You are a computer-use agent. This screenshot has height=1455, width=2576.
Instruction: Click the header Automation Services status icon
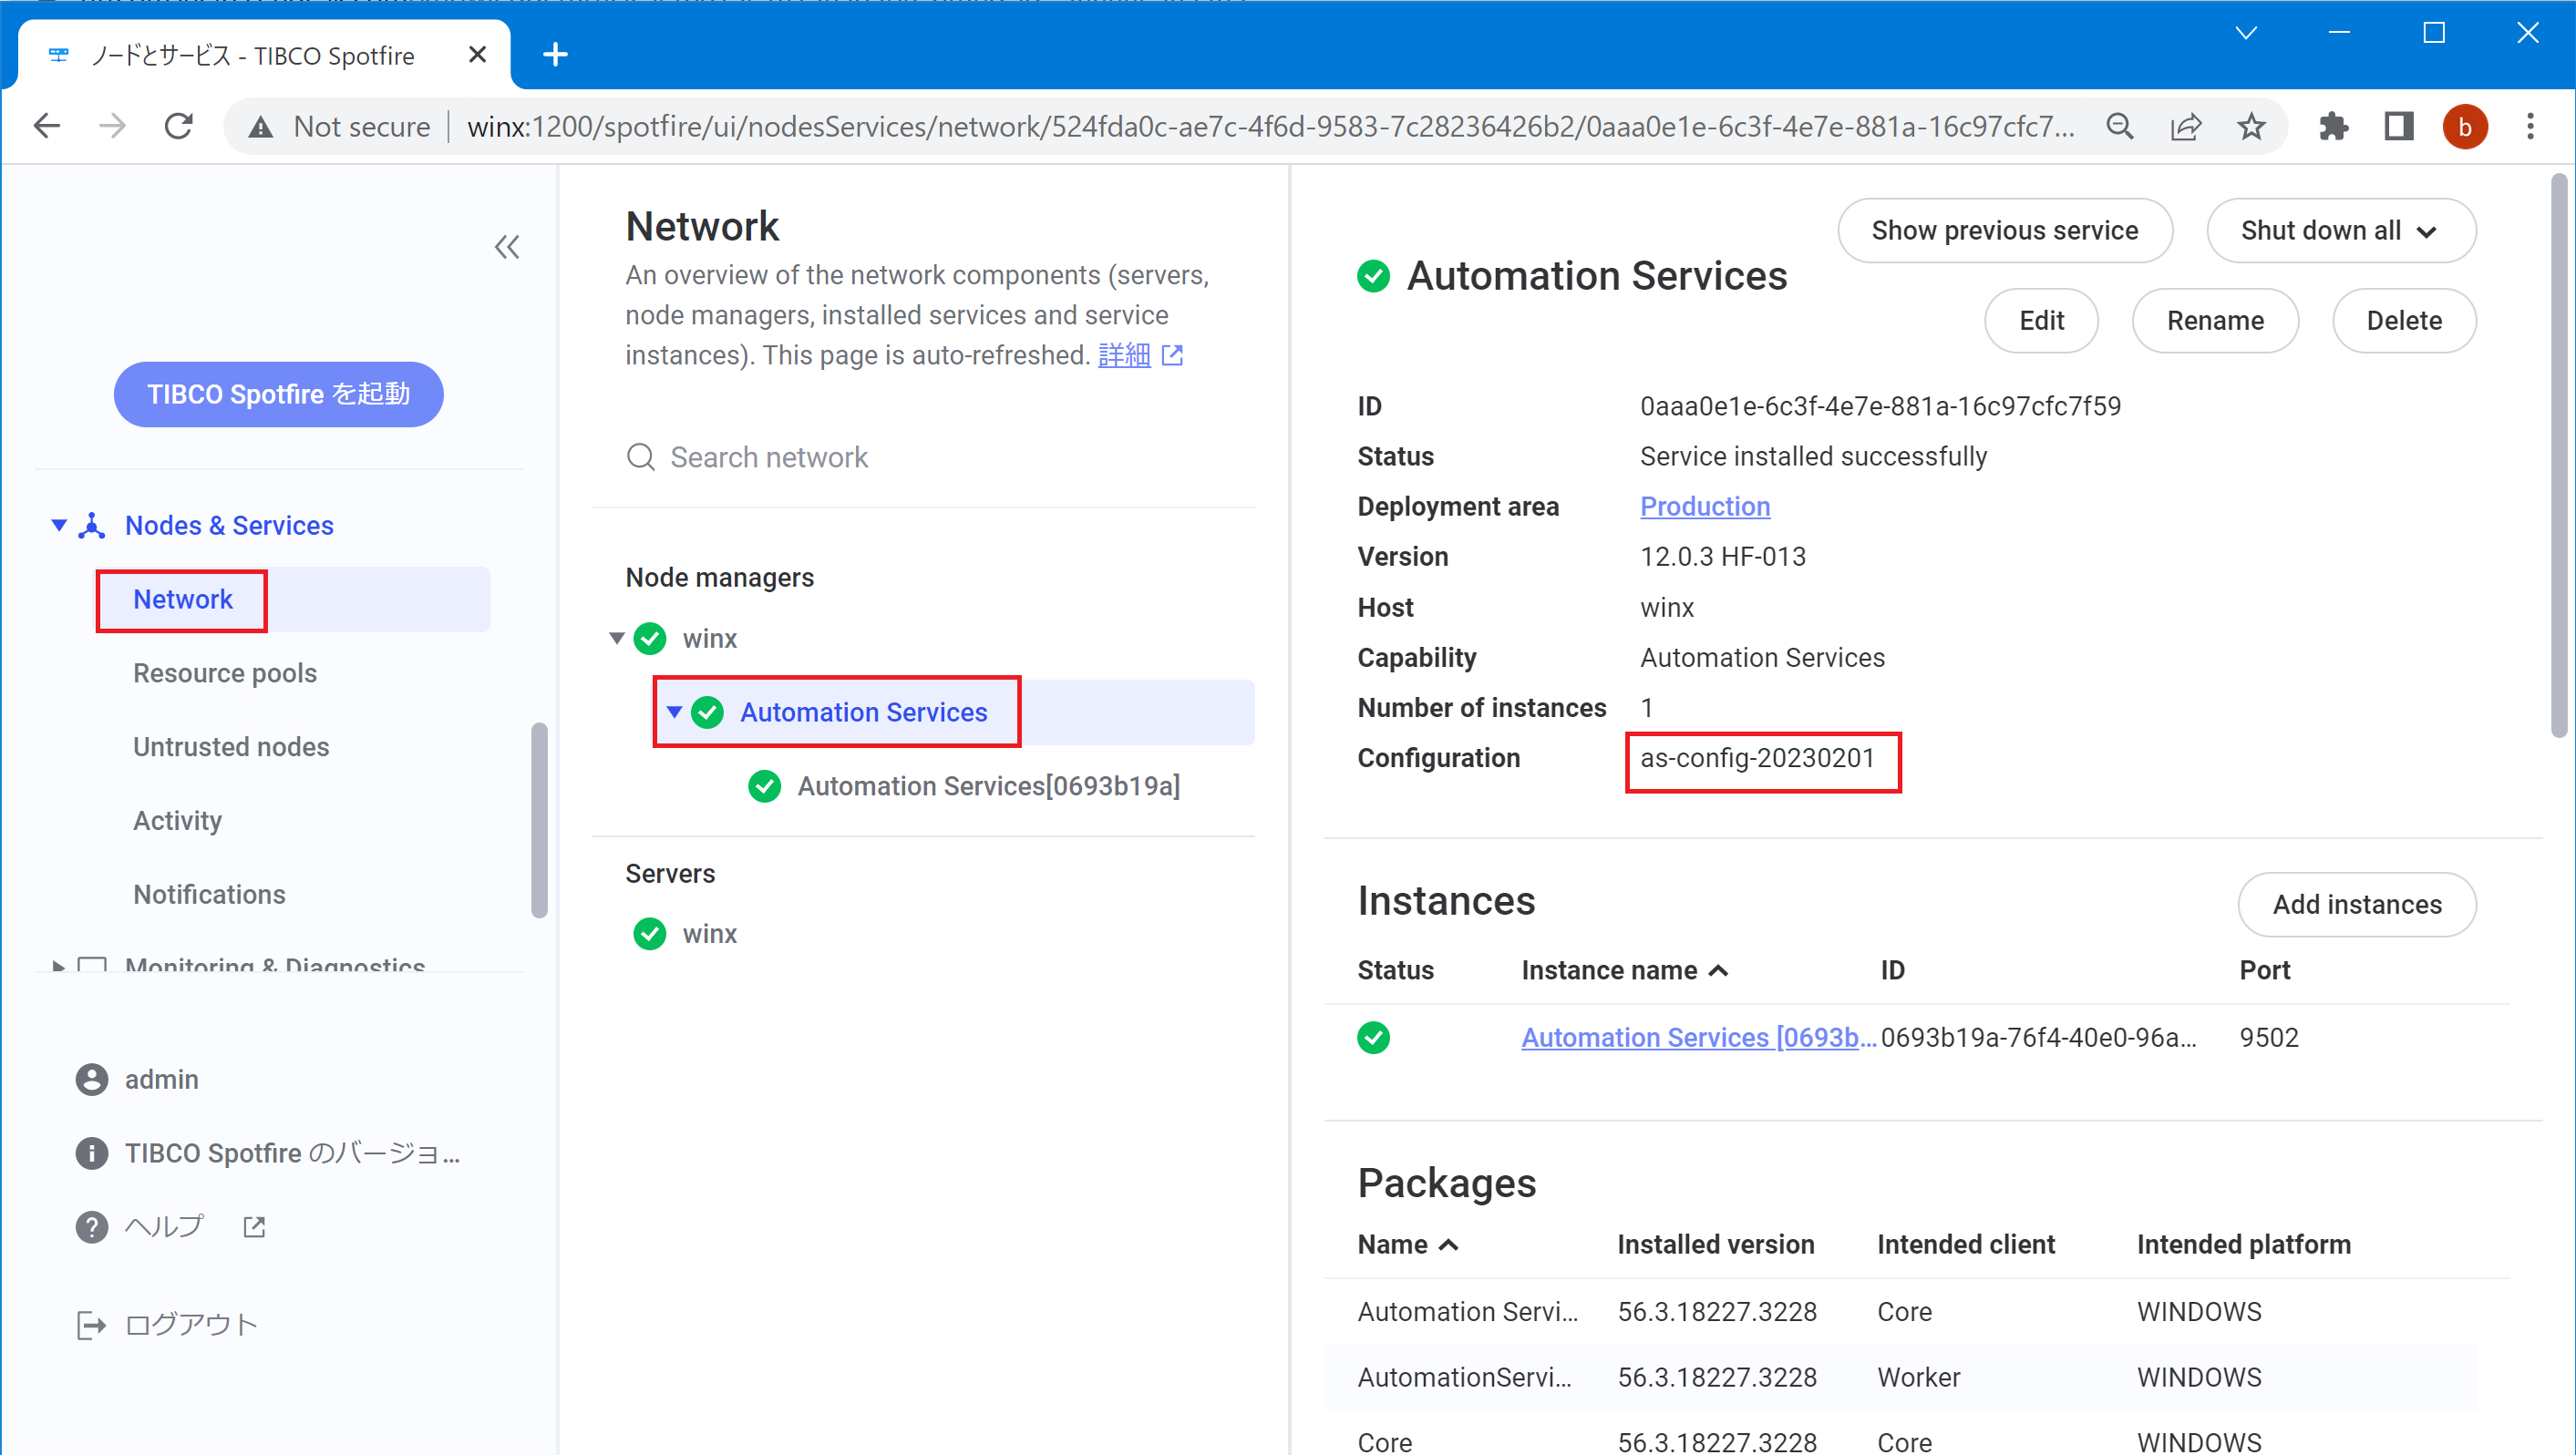pyautogui.click(x=1373, y=276)
